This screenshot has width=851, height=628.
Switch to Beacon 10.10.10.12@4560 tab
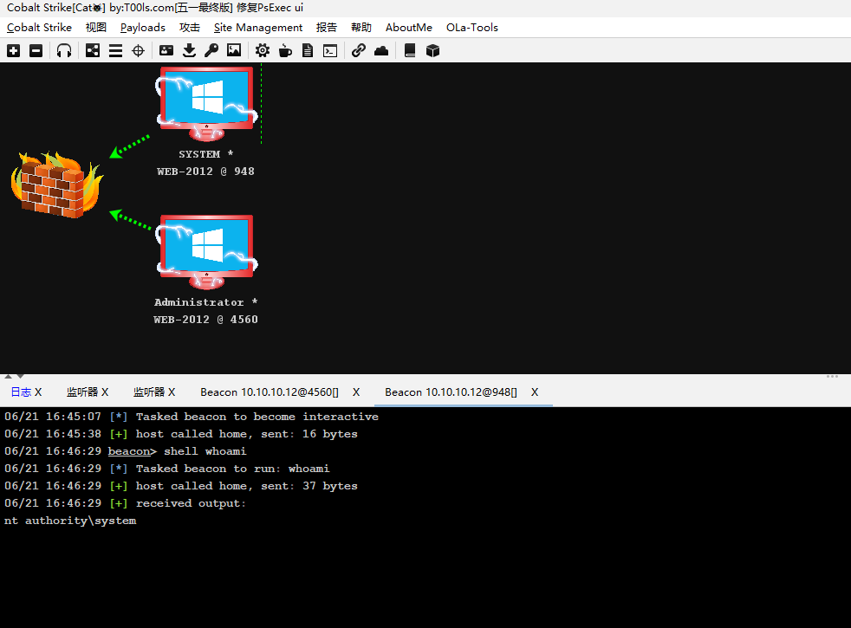(x=270, y=392)
